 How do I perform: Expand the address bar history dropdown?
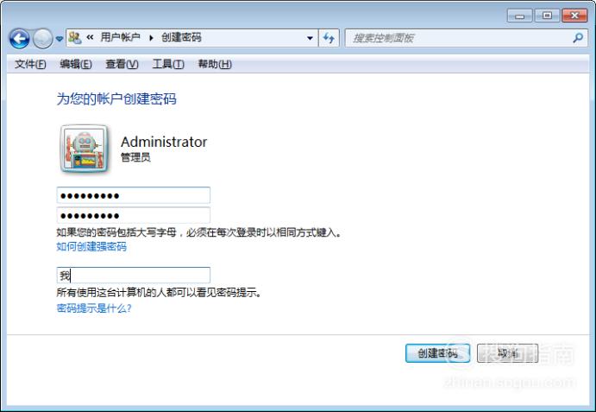310,38
